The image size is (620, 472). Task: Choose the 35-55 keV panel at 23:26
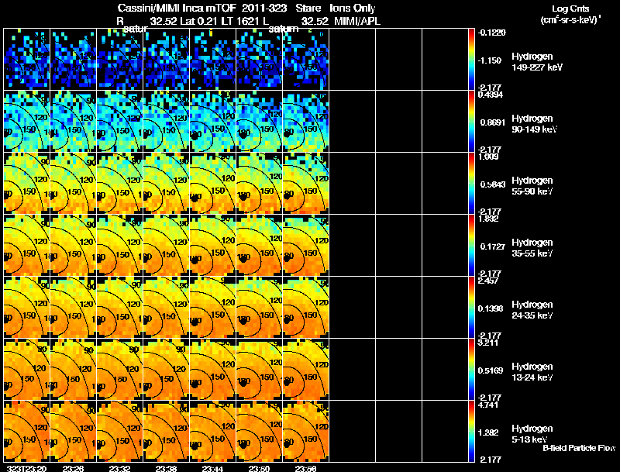73,246
